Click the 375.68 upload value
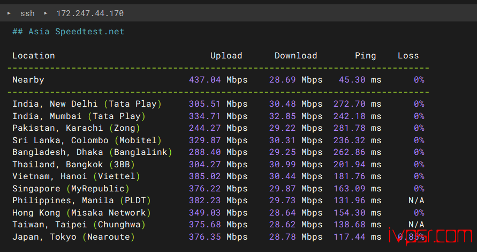The height and width of the screenshot is (252, 477). click(205, 225)
